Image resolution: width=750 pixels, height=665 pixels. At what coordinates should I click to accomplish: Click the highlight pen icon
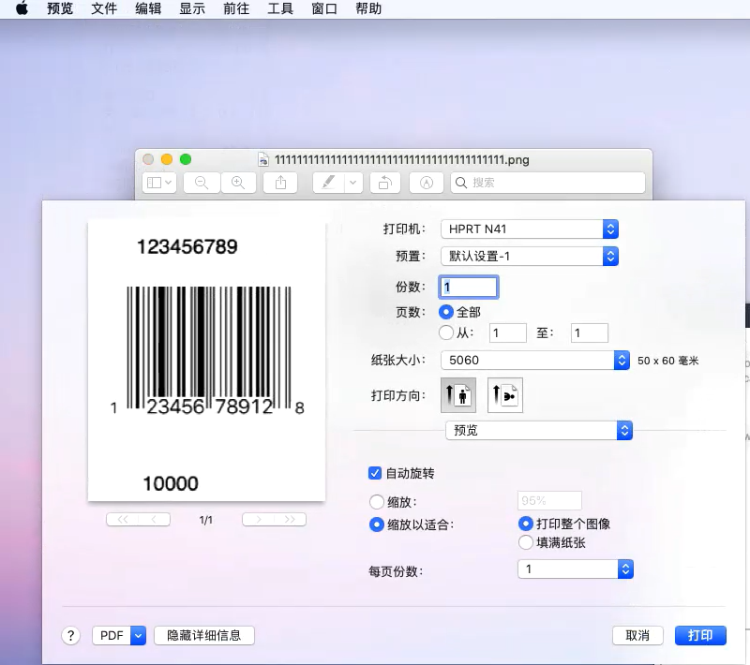tap(328, 183)
